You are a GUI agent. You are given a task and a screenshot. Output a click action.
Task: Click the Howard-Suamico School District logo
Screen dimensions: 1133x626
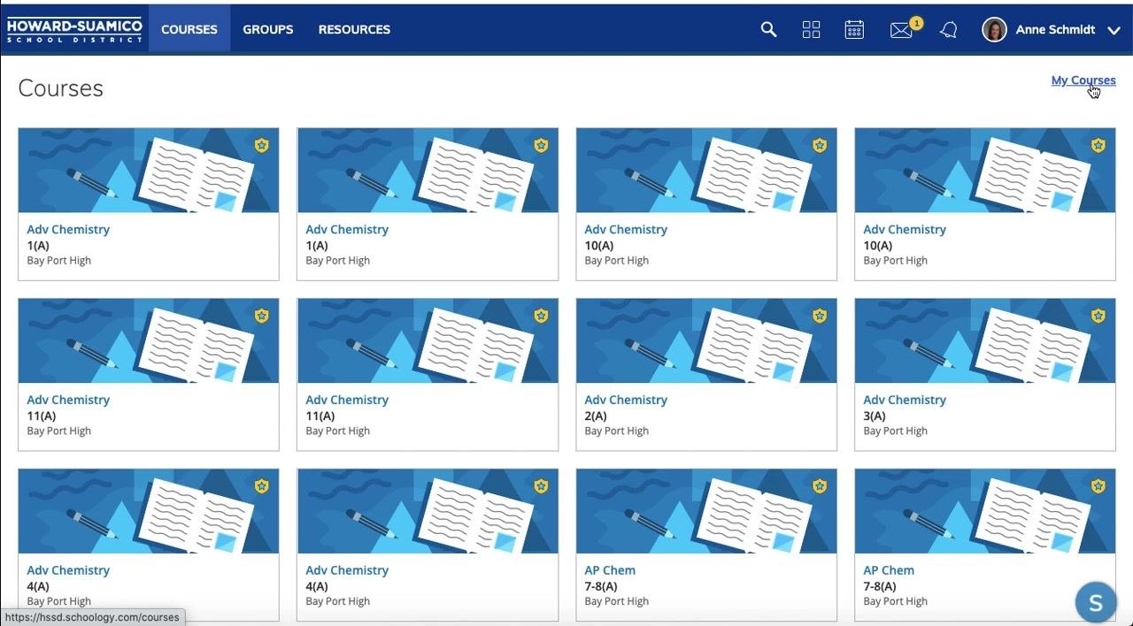(x=74, y=29)
